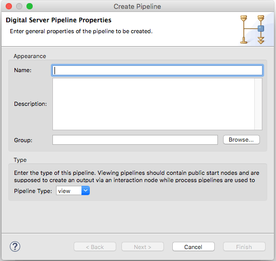The image size is (276, 261).
Task: Click the Create Pipeline title bar
Action: [x=137, y=6]
